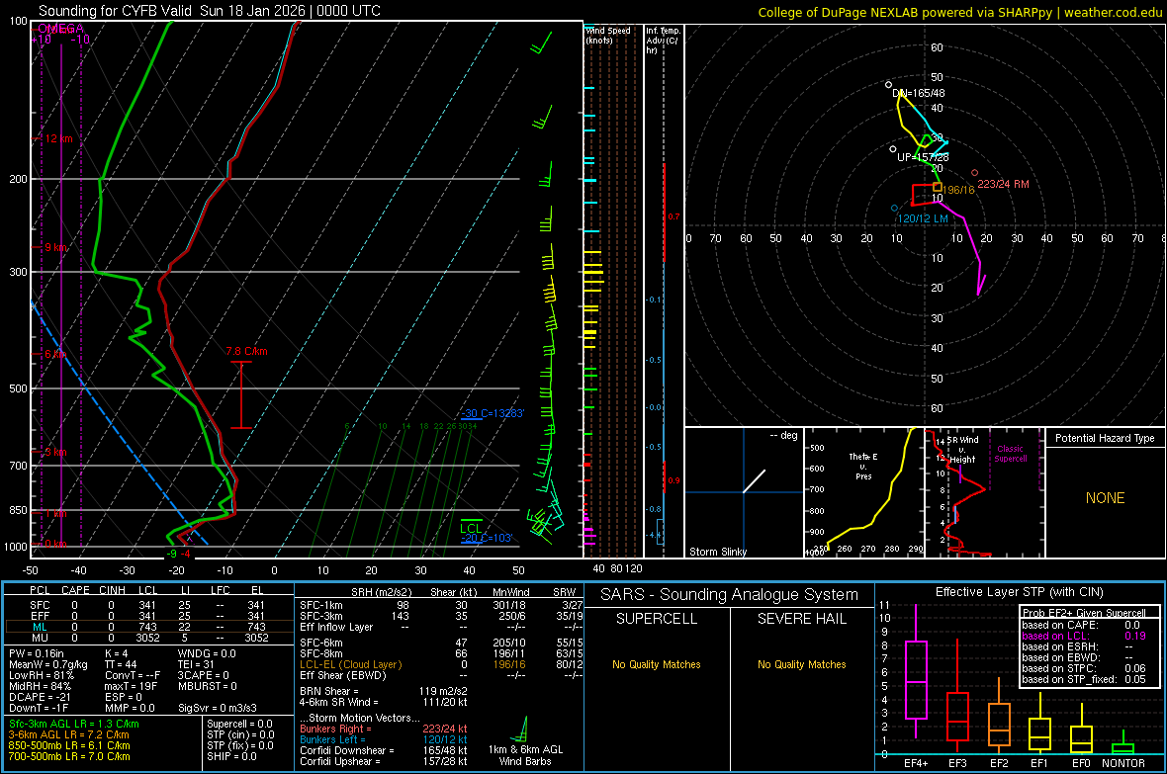Viewport: 1167px width, 774px height.
Task: Click the '120/12 LM' storm motion label
Action: 923,218
